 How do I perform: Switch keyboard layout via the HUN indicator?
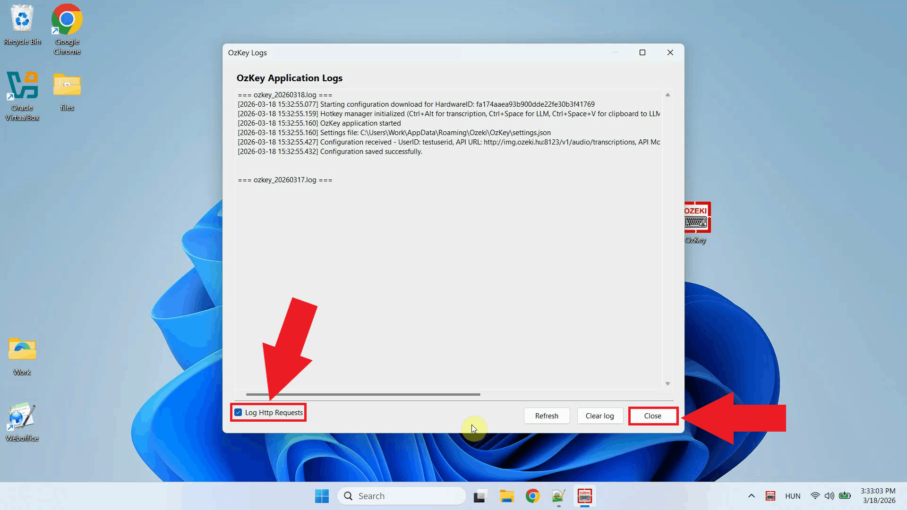[793, 496]
